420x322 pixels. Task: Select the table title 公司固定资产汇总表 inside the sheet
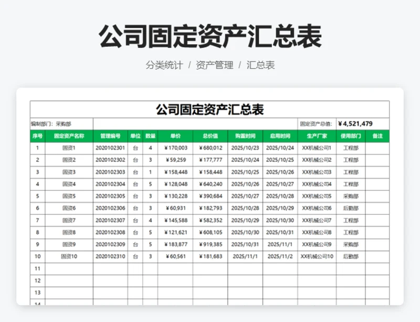coord(209,109)
